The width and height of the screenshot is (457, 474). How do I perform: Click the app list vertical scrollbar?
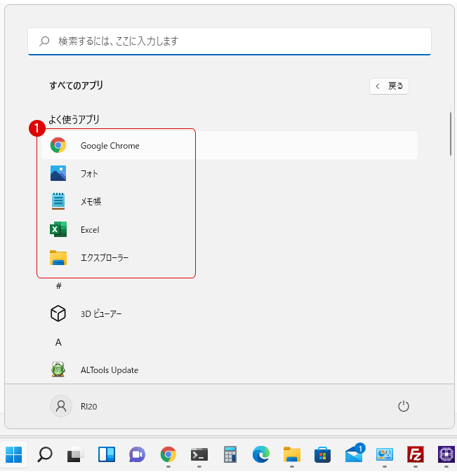[x=451, y=134]
